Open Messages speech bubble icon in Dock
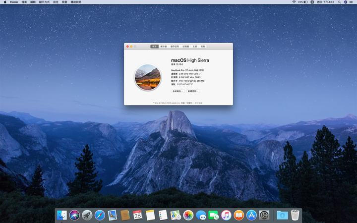This screenshot has height=223, width=357. 201,215
